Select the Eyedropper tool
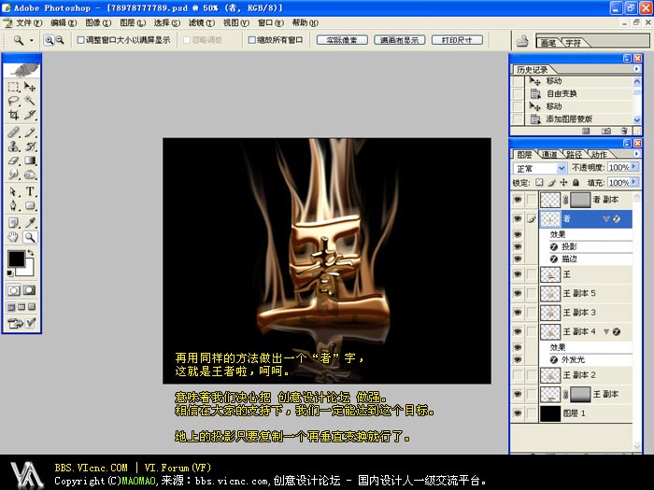Image resolution: width=654 pixels, height=490 pixels. pyautogui.click(x=31, y=222)
